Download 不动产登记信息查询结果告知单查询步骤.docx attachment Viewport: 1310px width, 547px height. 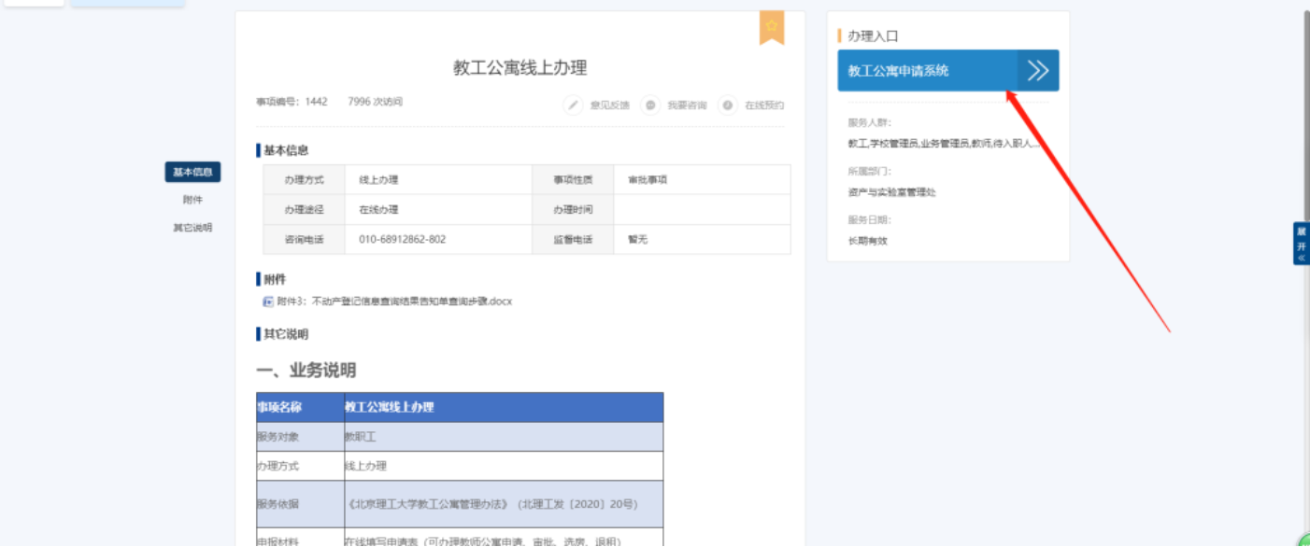tap(394, 302)
